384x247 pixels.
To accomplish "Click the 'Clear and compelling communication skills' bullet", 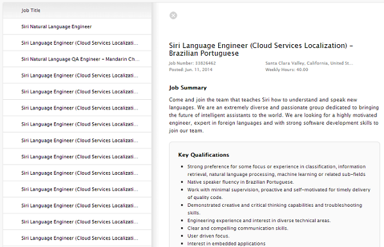I will click(238, 228).
